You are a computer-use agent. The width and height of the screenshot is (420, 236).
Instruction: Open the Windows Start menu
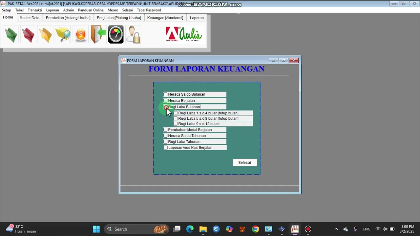pos(96,229)
